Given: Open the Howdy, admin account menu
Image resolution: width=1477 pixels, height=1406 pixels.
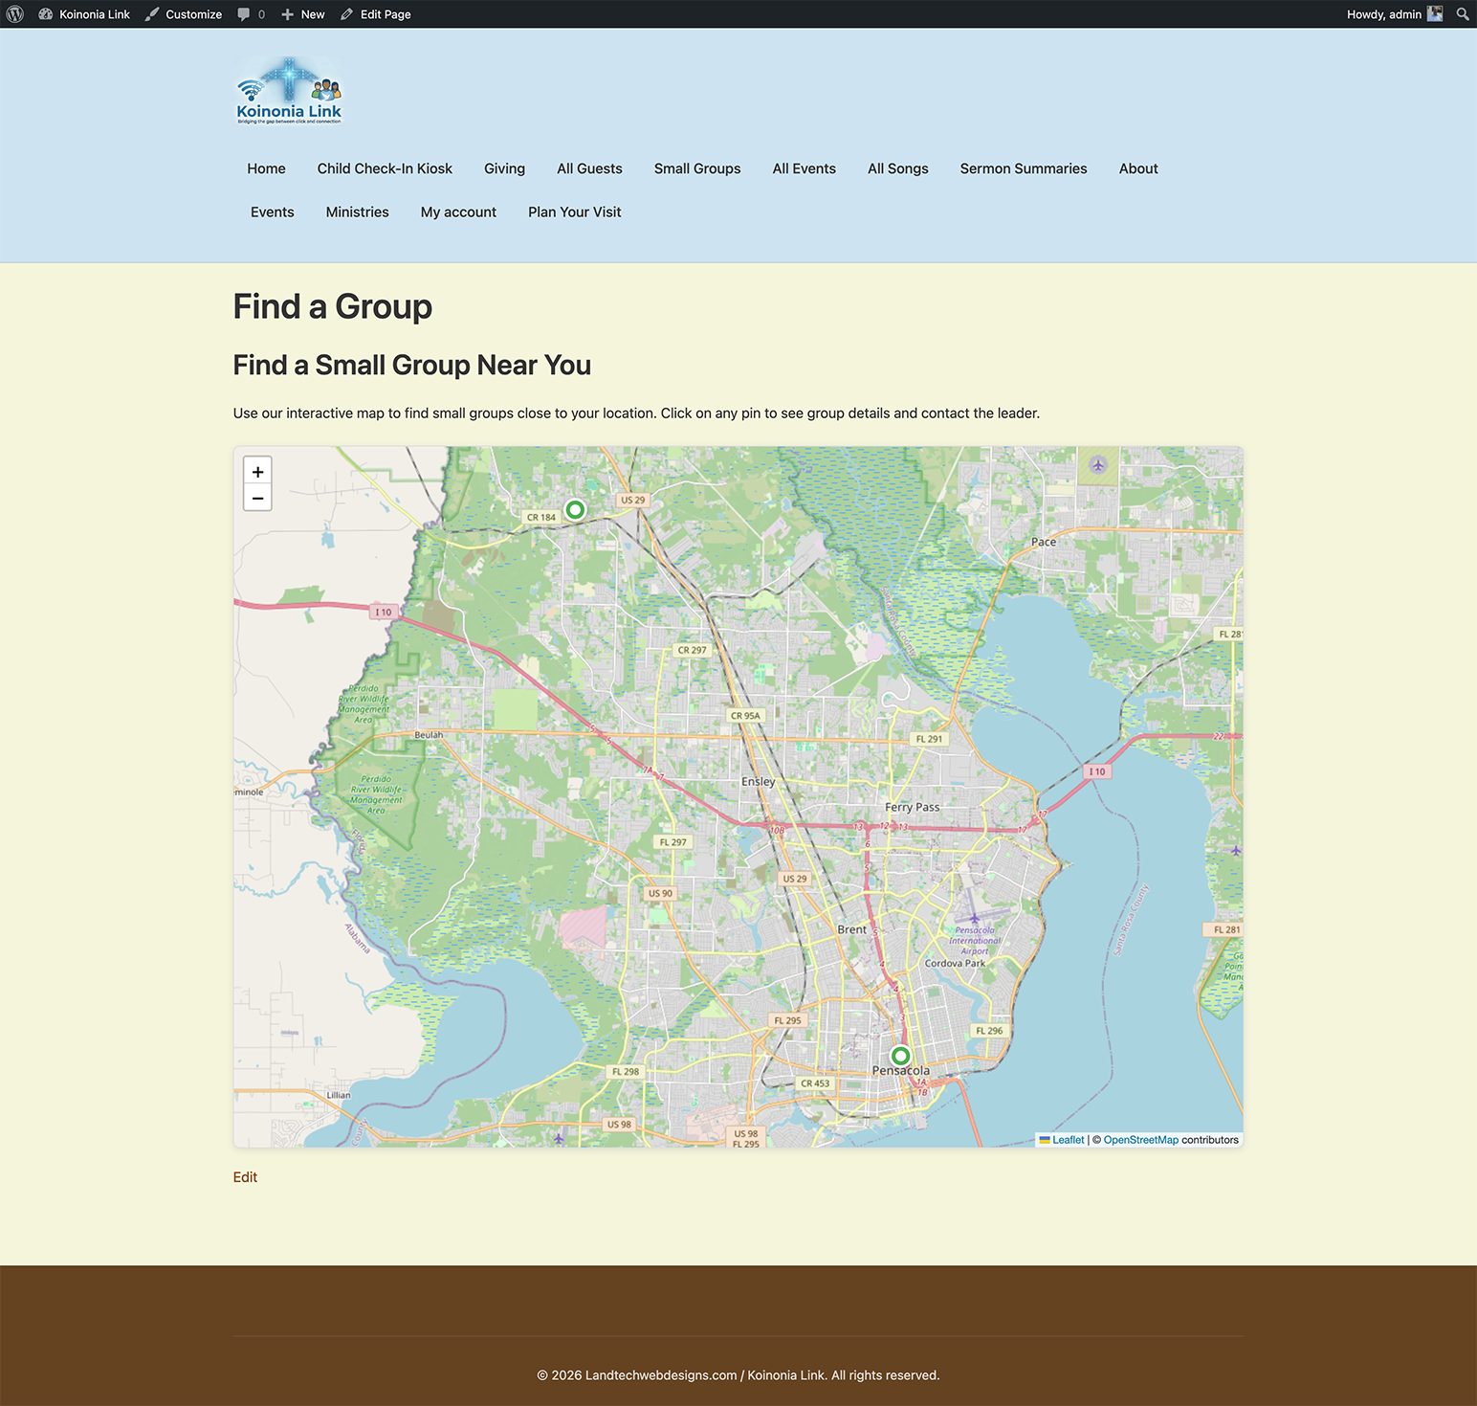Looking at the screenshot, I should point(1394,14).
